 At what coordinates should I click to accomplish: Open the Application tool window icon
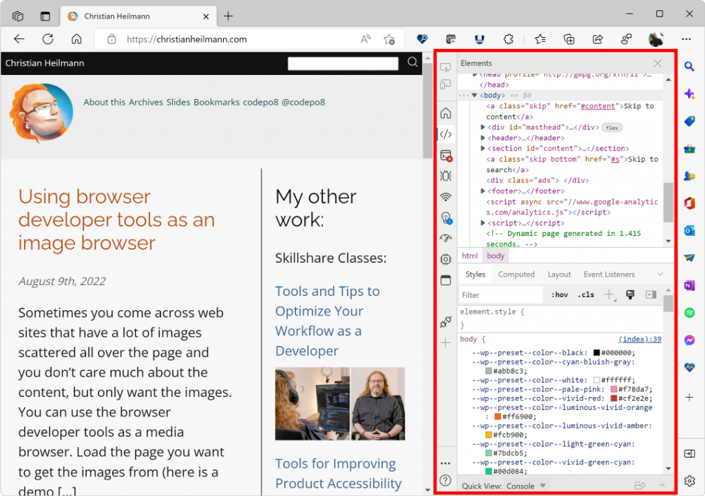[x=445, y=281]
